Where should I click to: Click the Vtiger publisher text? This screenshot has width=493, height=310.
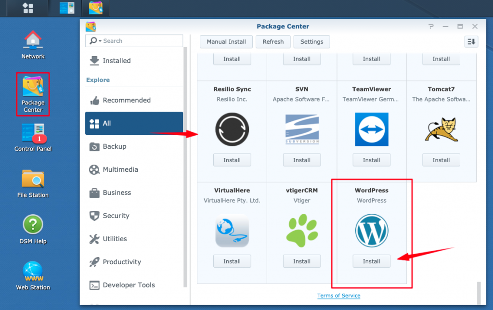tap(302, 201)
